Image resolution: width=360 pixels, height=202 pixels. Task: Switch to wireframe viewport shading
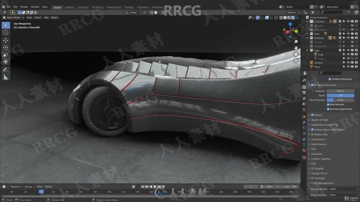point(281,17)
